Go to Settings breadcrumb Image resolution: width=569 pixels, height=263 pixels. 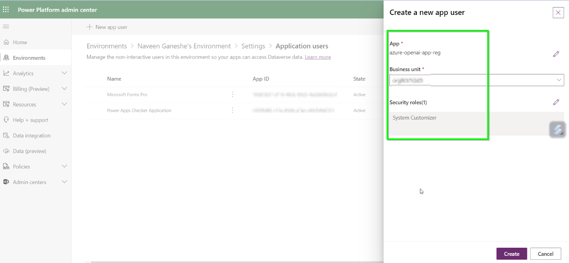253,46
